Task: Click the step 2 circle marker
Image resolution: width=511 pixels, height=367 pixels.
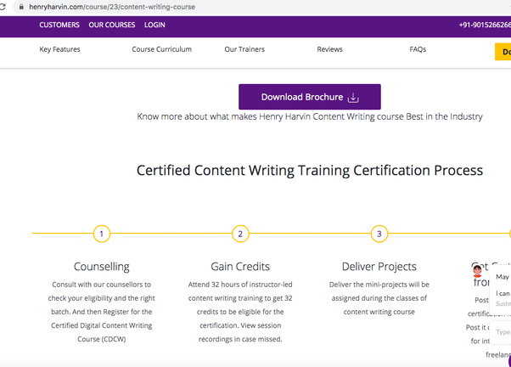Action: (x=240, y=234)
